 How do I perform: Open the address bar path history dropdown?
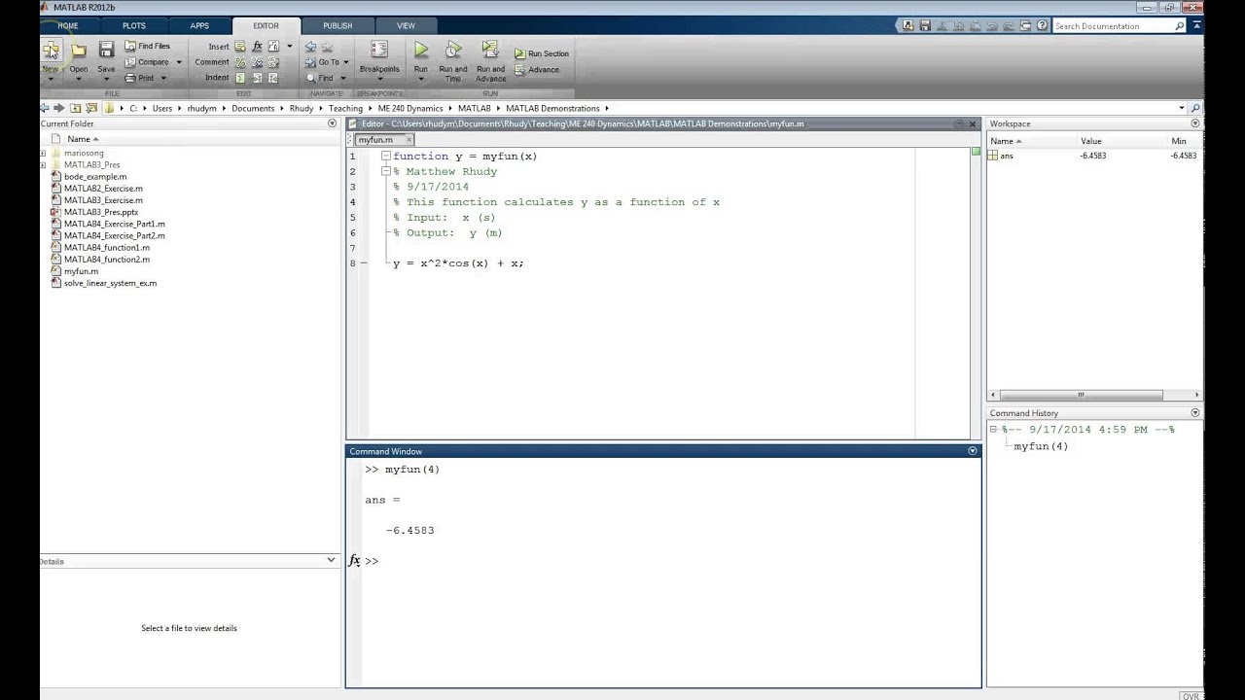1182,108
